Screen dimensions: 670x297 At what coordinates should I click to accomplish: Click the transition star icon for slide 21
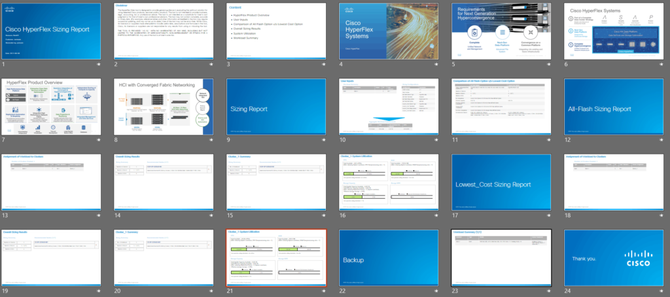click(x=324, y=291)
